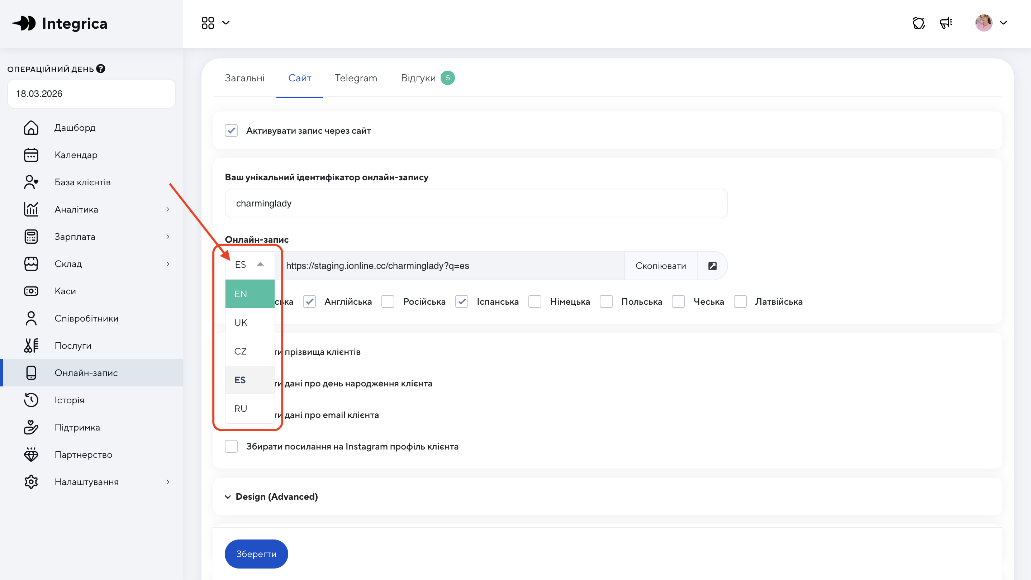Screen dimensions: 1031x580
Task: Check the Instagram profile link collection checkbox
Action: coord(231,446)
